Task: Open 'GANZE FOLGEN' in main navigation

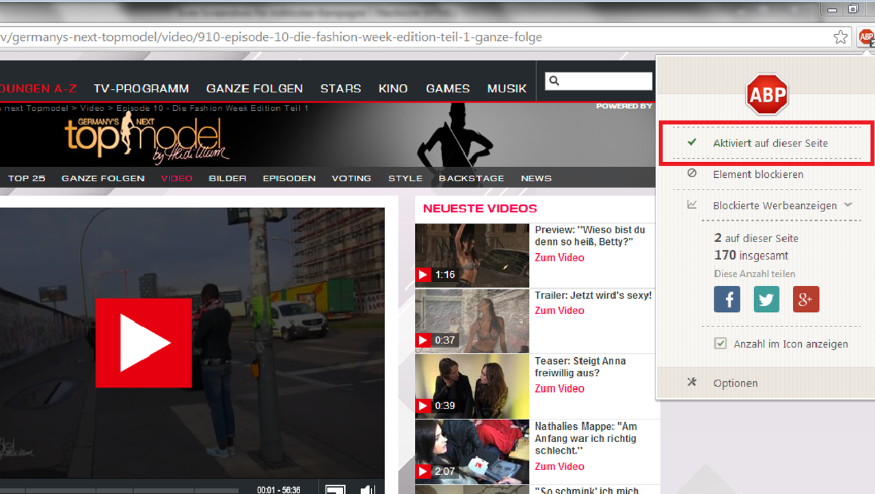Action: tap(254, 89)
